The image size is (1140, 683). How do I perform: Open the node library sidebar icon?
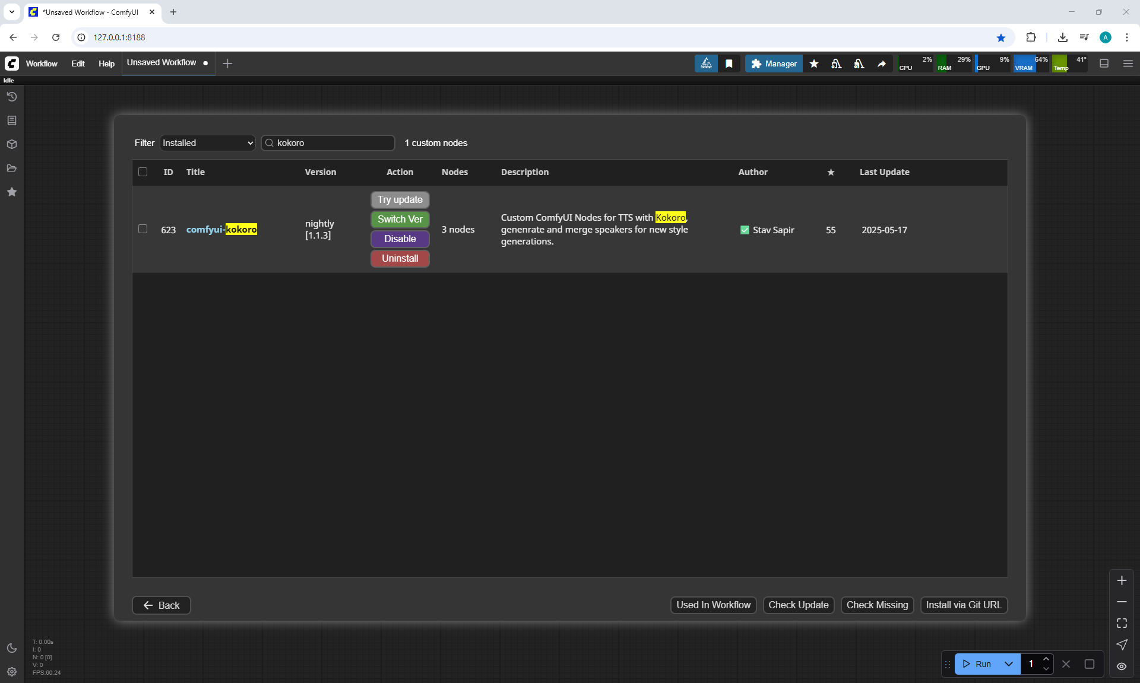tap(11, 120)
